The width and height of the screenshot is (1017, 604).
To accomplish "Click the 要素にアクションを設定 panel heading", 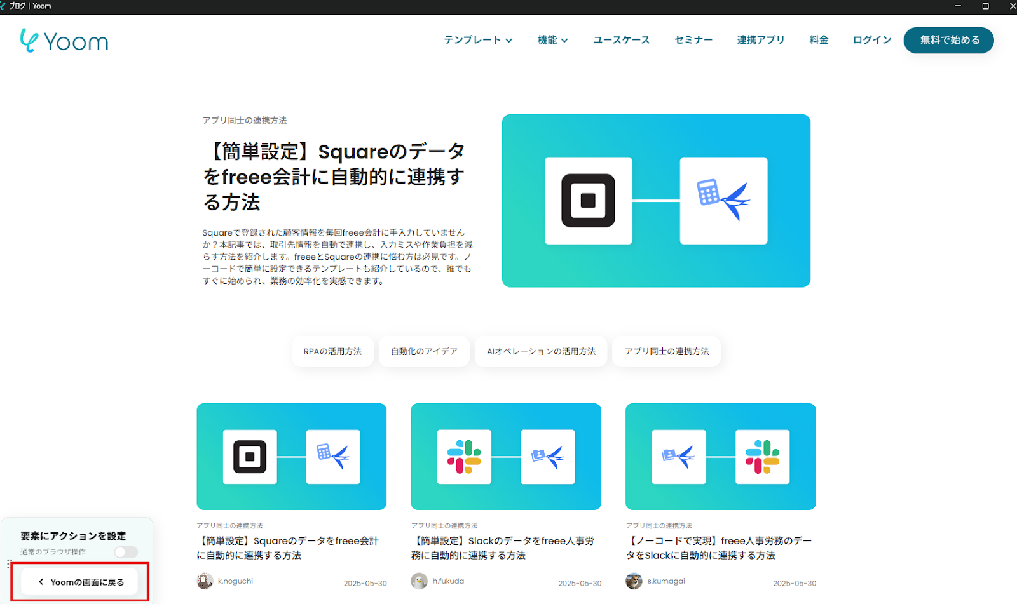I will tap(73, 536).
